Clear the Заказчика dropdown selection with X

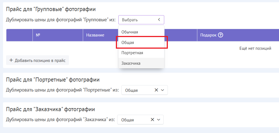152,120
